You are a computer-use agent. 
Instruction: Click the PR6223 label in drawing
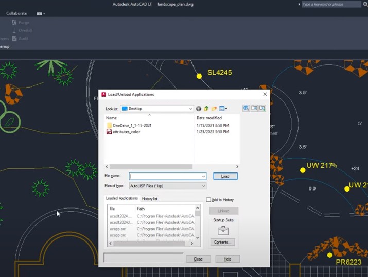point(348,262)
